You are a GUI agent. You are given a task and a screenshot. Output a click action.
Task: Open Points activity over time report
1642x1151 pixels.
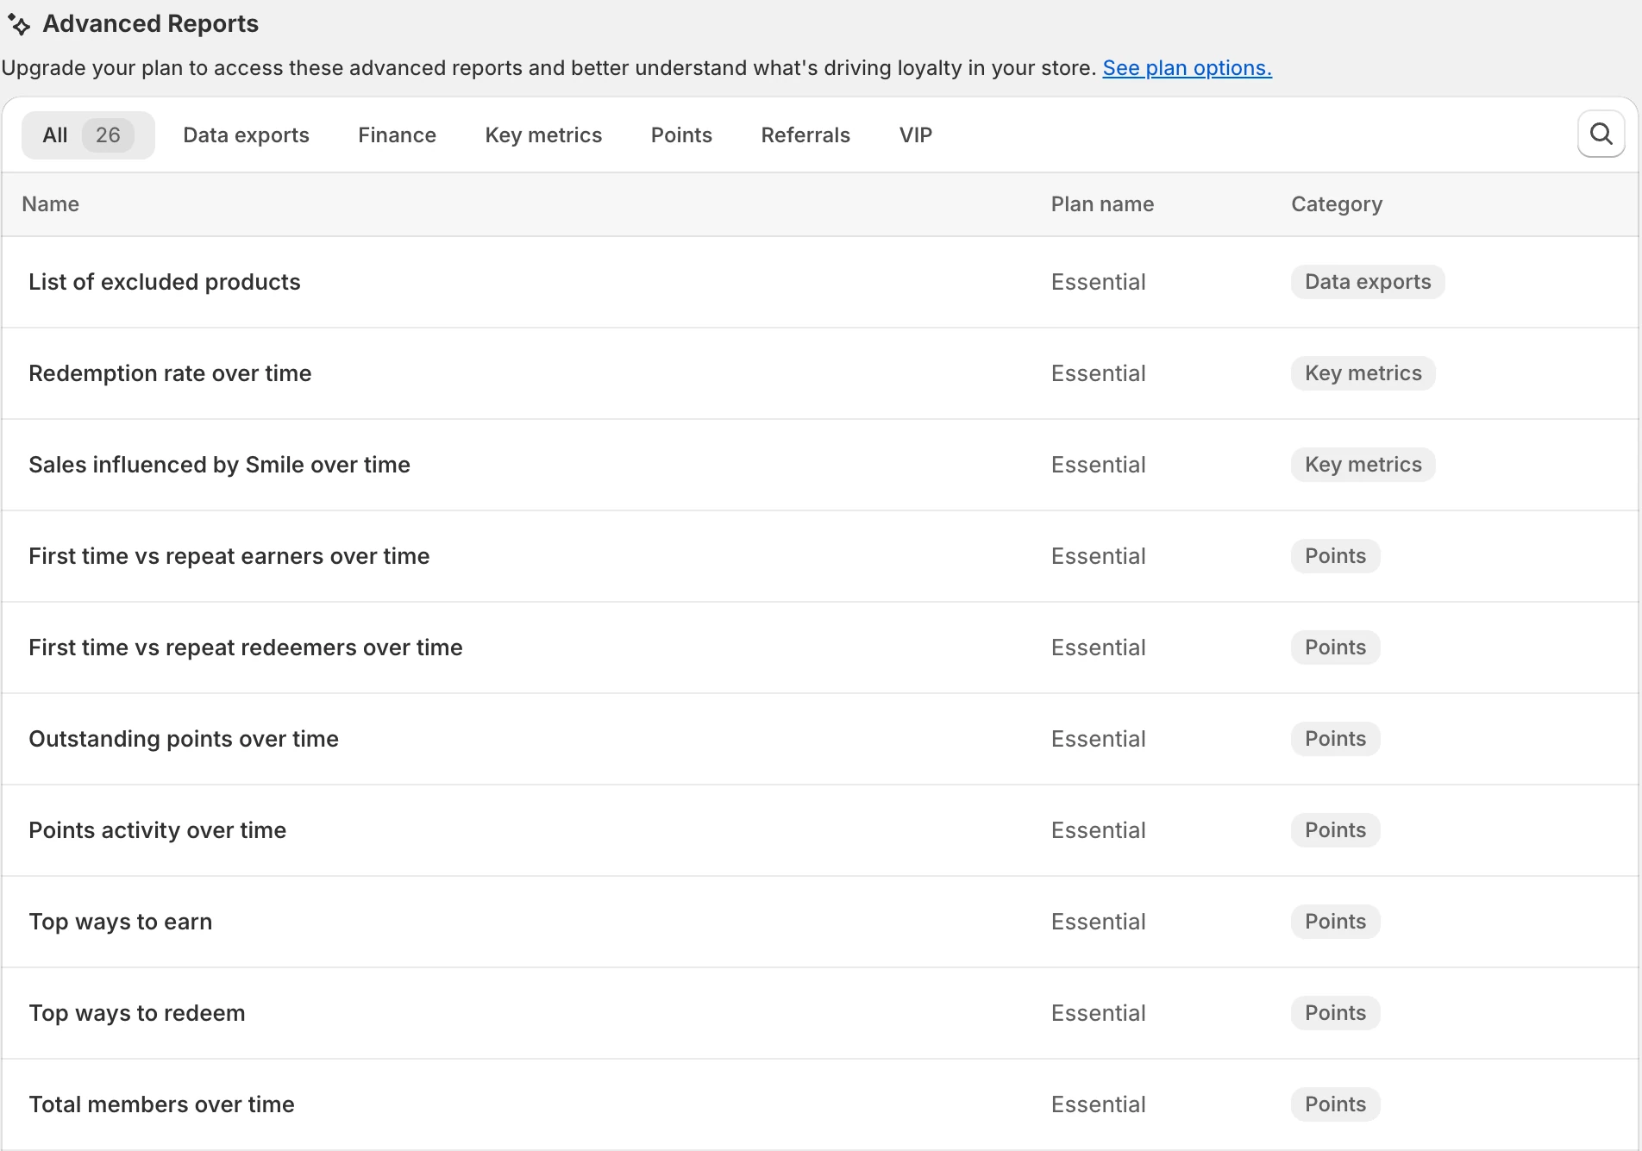[158, 830]
